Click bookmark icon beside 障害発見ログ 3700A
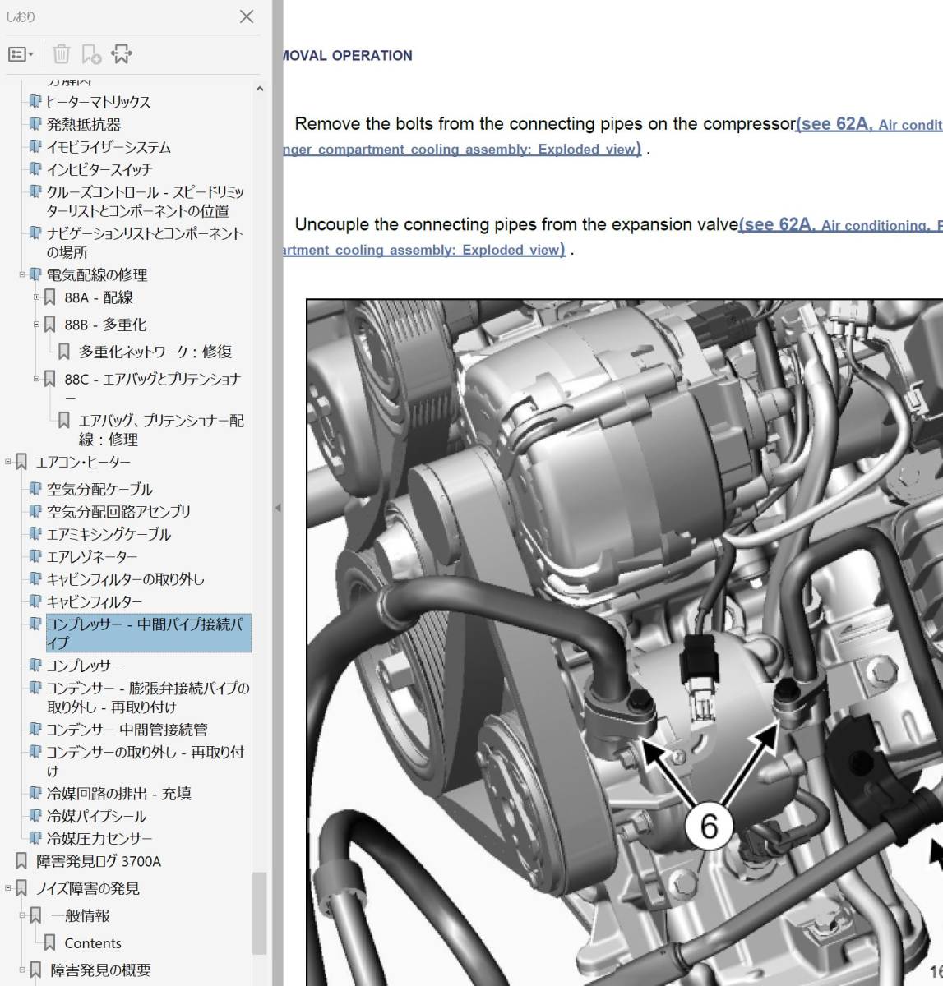943x986 pixels. (21, 861)
